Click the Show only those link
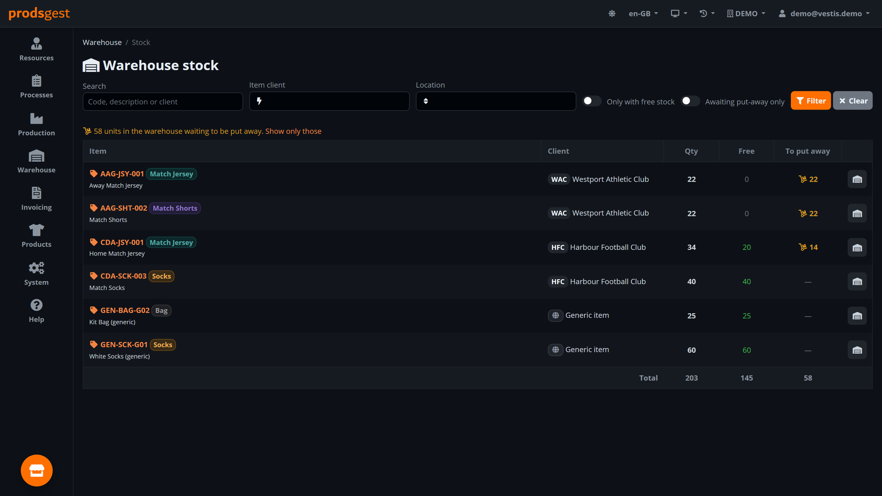This screenshot has width=882, height=496. pyautogui.click(x=293, y=131)
